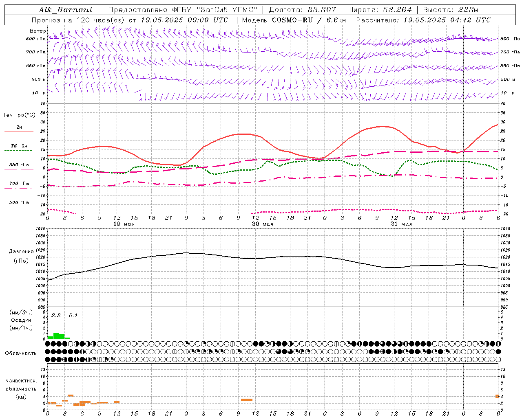Click the Alk_Barnaul station title
The height and width of the screenshot is (417, 522).
pyautogui.click(x=66, y=10)
